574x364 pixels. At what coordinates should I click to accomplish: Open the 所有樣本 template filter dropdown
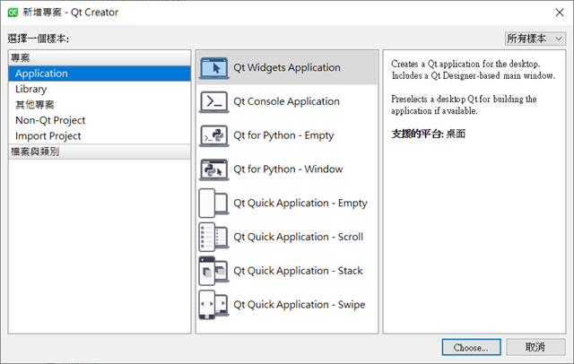(535, 39)
